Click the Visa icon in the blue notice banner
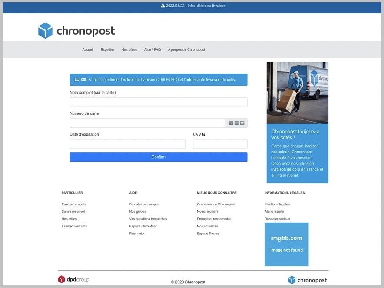 pyautogui.click(x=83, y=80)
